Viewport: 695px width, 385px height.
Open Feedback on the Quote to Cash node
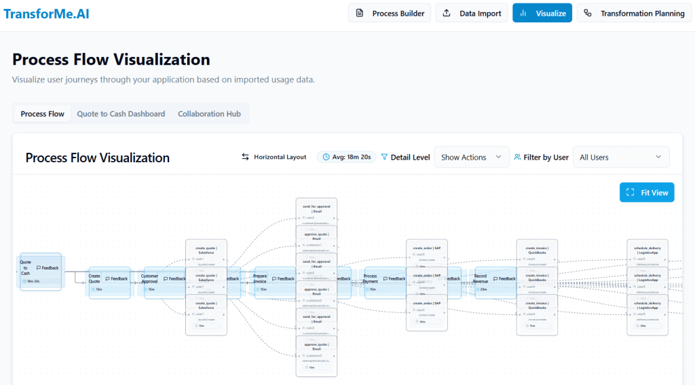pyautogui.click(x=48, y=268)
